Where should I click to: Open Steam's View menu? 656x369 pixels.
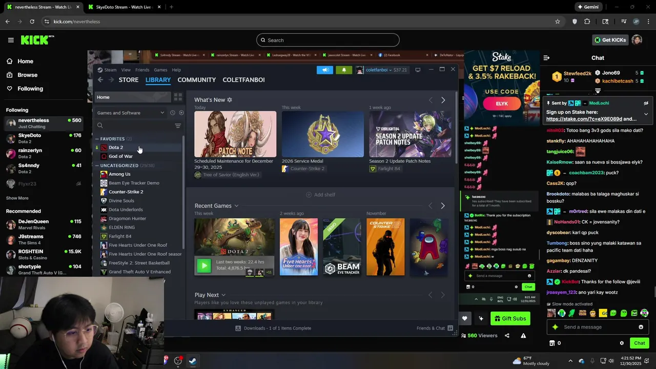click(x=126, y=70)
